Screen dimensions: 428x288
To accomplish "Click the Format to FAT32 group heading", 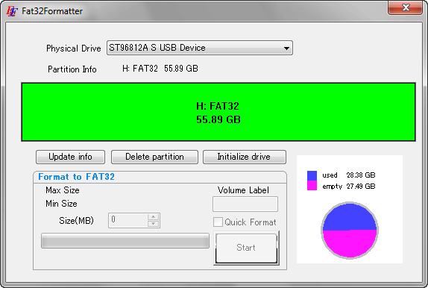I will point(76,177).
